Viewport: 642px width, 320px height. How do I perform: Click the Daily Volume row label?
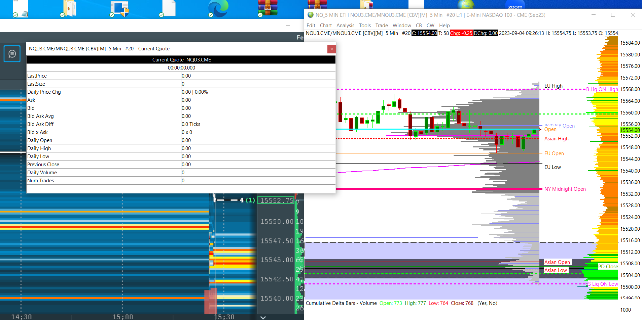point(42,173)
